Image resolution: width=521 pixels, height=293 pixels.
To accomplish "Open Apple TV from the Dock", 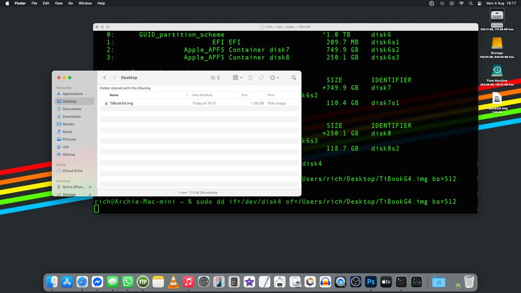I will 386,282.
